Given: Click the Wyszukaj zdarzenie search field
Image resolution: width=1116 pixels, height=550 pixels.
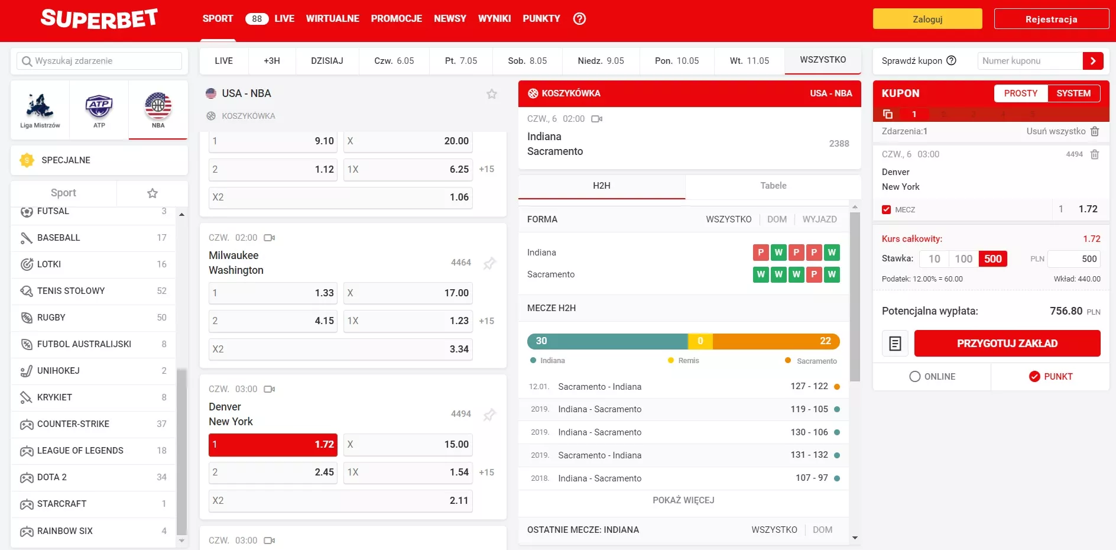Looking at the screenshot, I should coord(99,61).
